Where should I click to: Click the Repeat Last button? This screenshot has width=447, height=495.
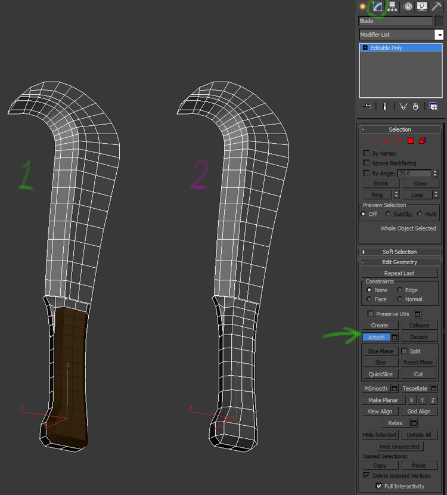[399, 273]
